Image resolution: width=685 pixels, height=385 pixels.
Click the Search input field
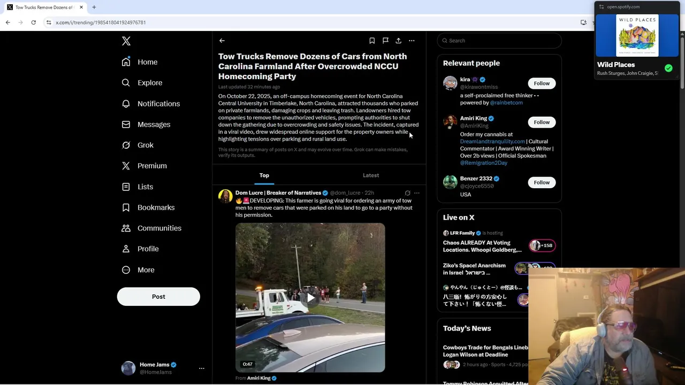coord(499,41)
